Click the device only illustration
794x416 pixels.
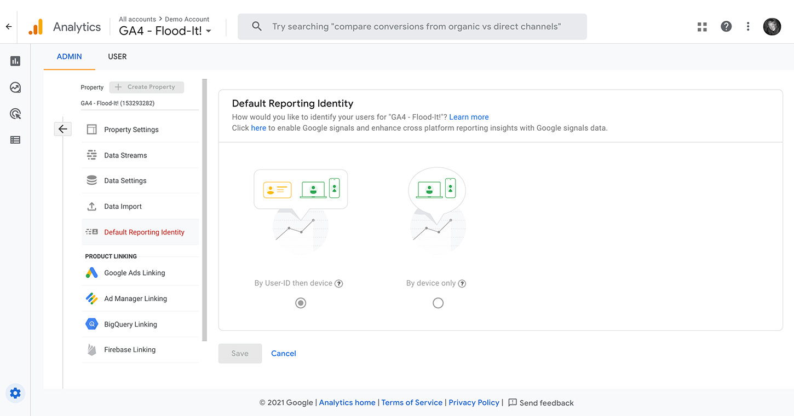coord(438,210)
